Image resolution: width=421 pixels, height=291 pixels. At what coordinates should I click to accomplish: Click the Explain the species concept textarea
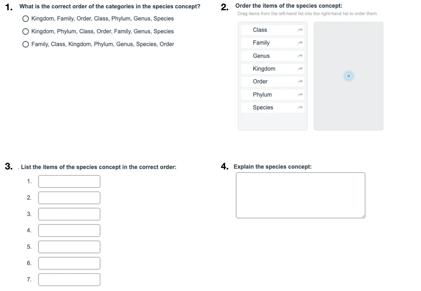[x=301, y=195]
